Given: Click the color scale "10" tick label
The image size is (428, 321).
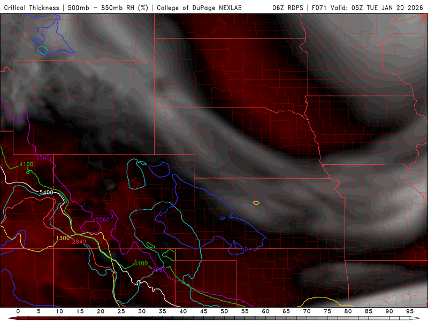Looking at the screenshot, I should coord(59,311).
